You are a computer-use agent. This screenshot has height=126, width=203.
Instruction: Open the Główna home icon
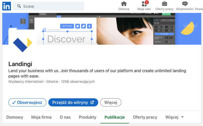(124, 4)
